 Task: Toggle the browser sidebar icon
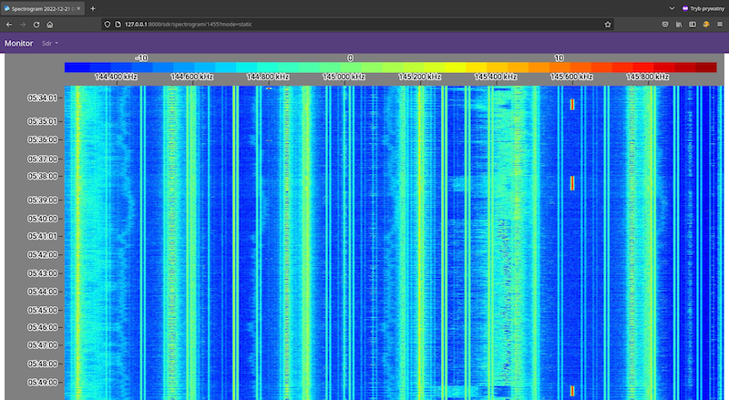point(693,25)
